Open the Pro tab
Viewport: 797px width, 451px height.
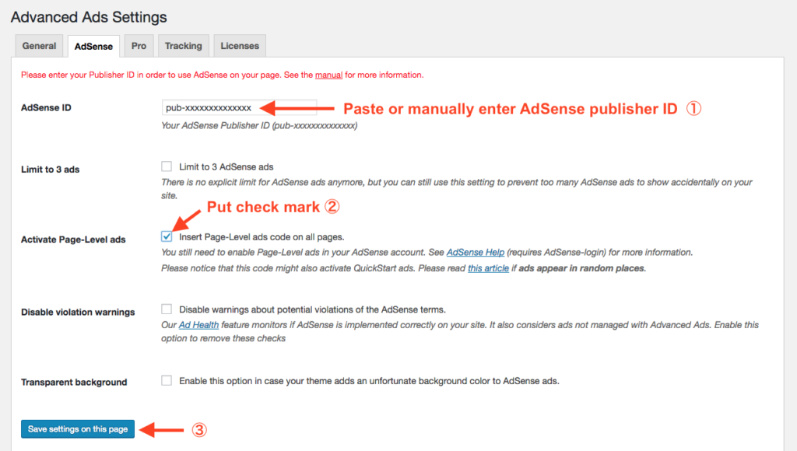click(139, 45)
